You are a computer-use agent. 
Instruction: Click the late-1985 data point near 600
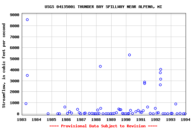coord(65,107)
